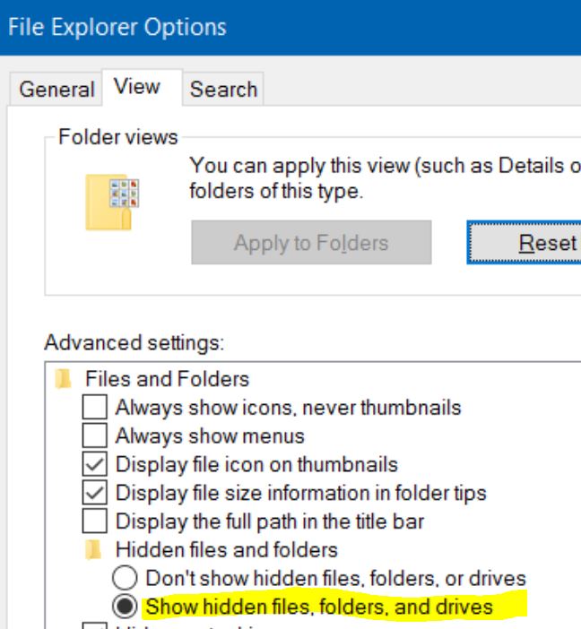
Task: Enable Always show icons, never thumbnails
Action: coord(95,407)
